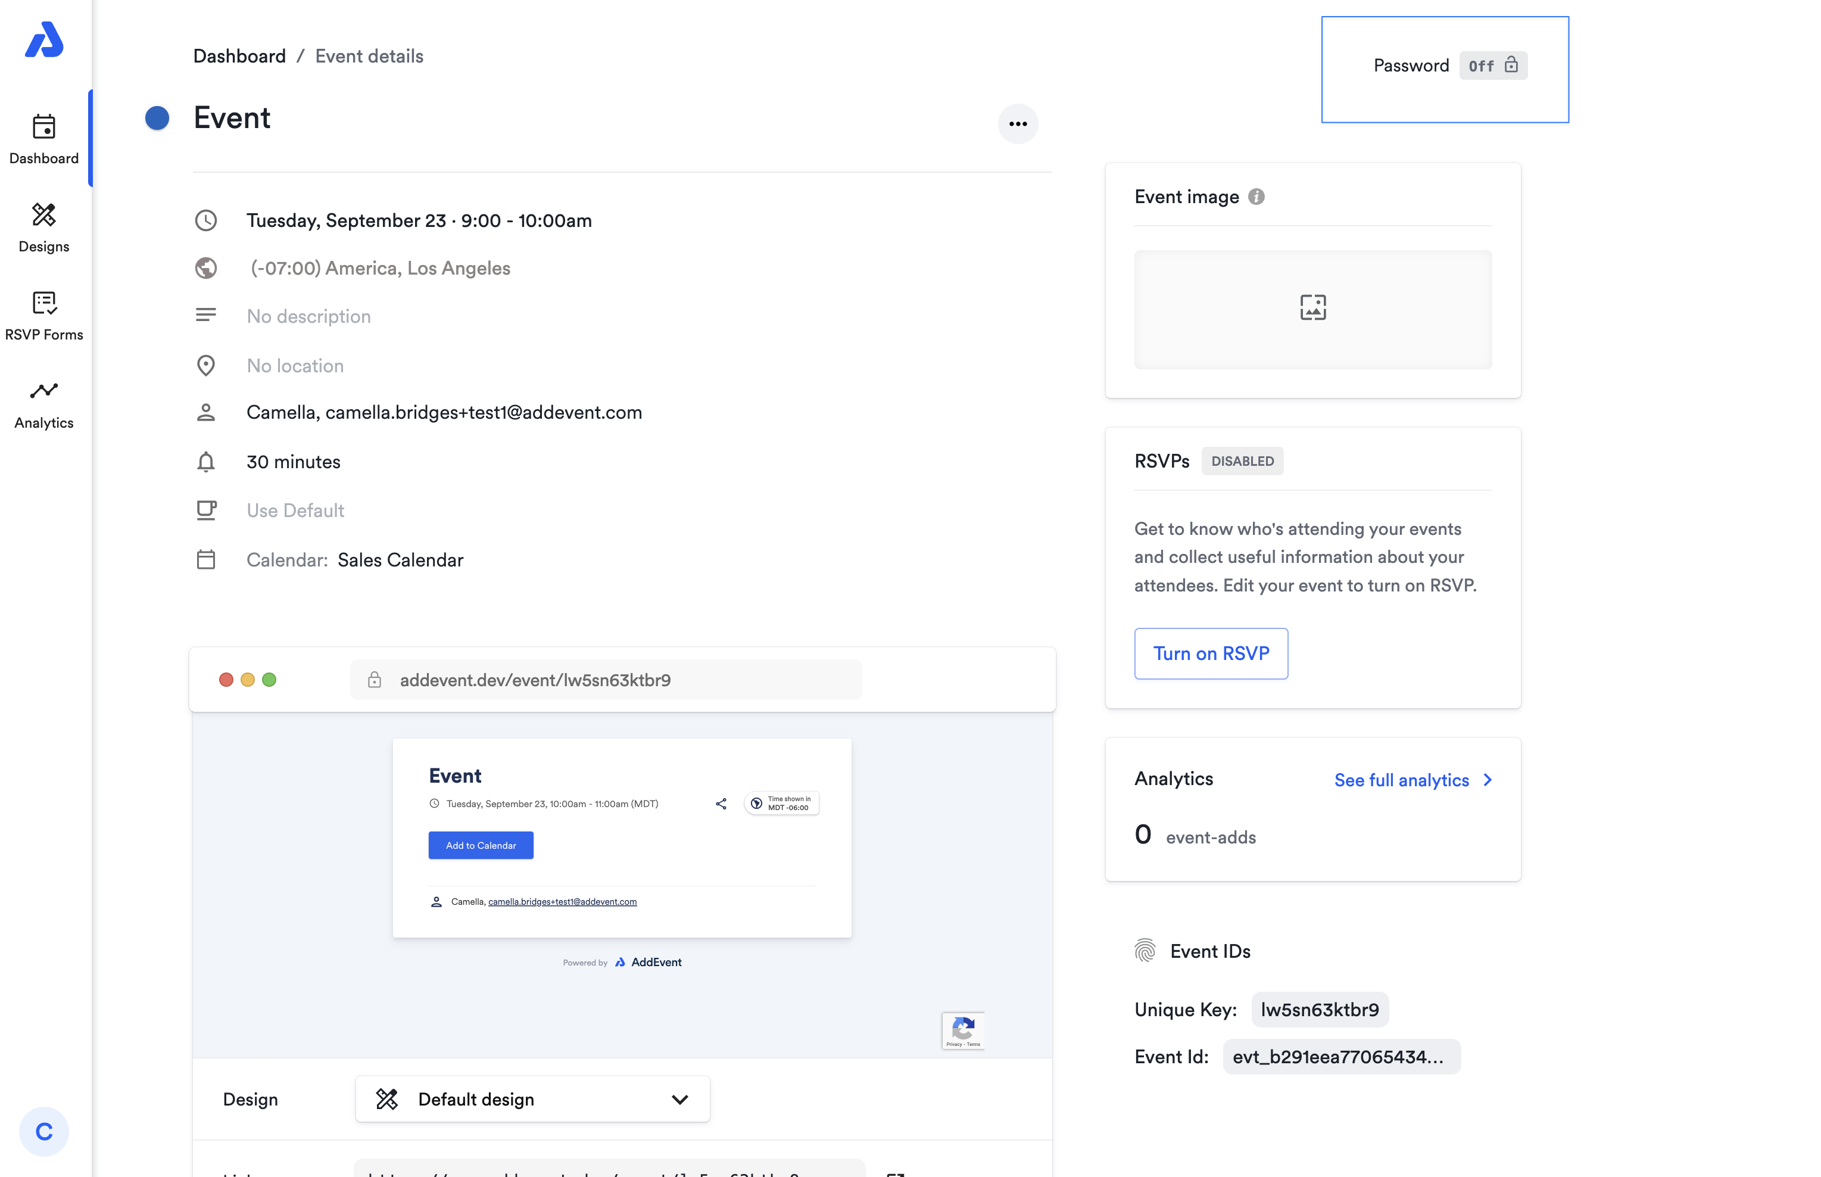
Task: Click the user avatar C icon
Action: click(43, 1131)
